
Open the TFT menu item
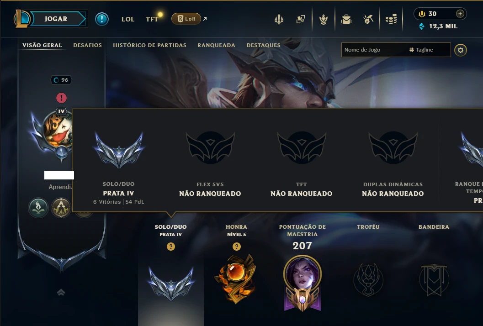tap(152, 19)
